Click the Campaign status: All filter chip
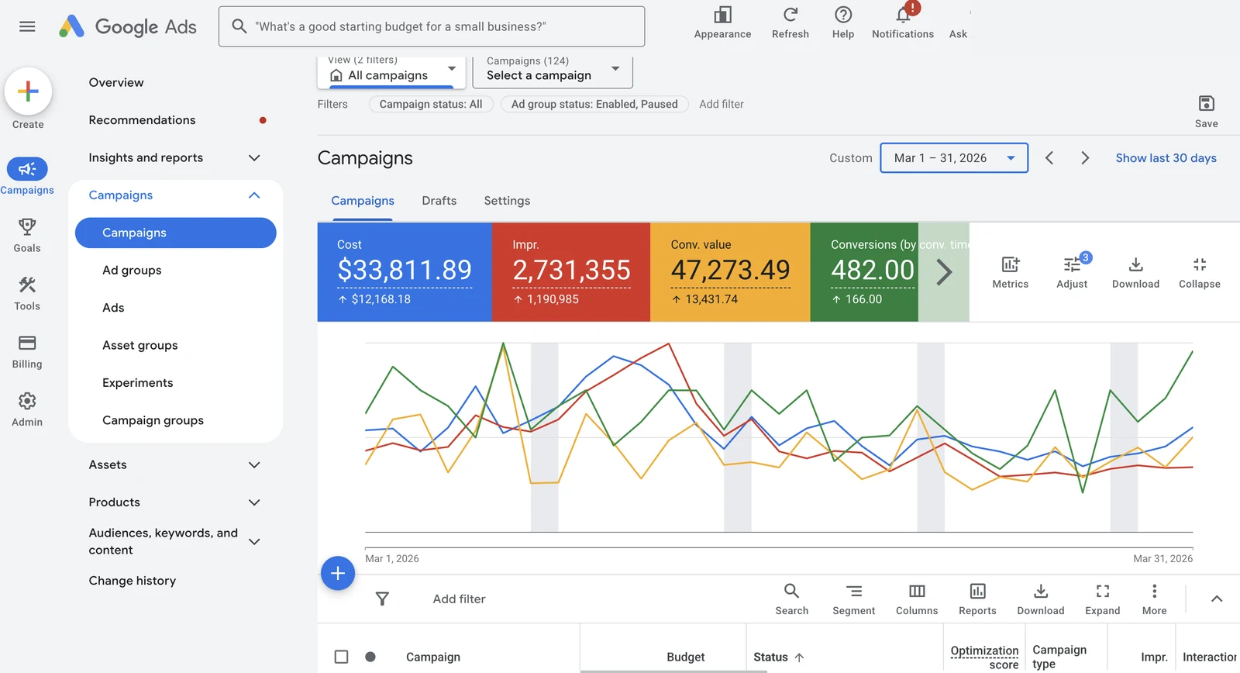Screen dimensions: 1240x673 431,104
